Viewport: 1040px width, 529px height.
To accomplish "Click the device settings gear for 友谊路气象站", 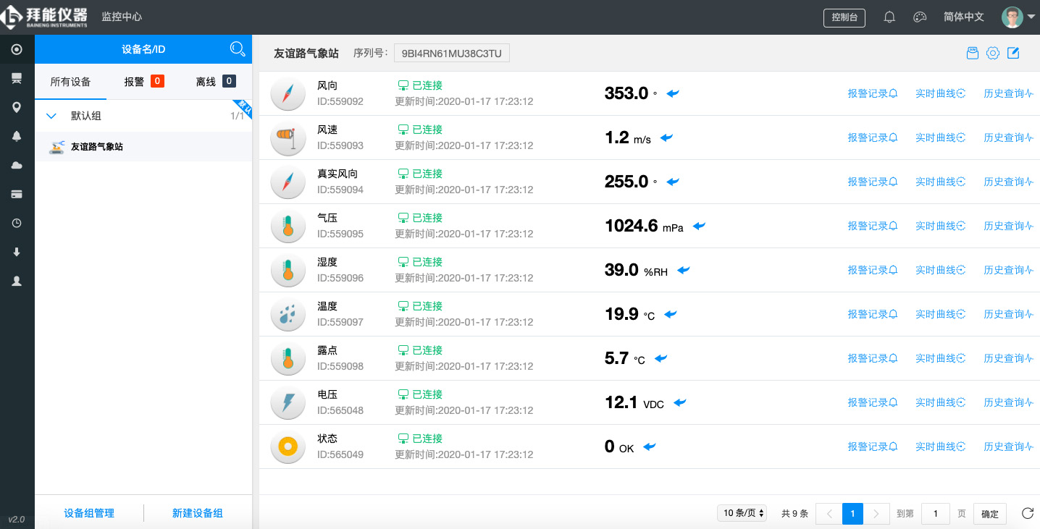I will (x=992, y=52).
